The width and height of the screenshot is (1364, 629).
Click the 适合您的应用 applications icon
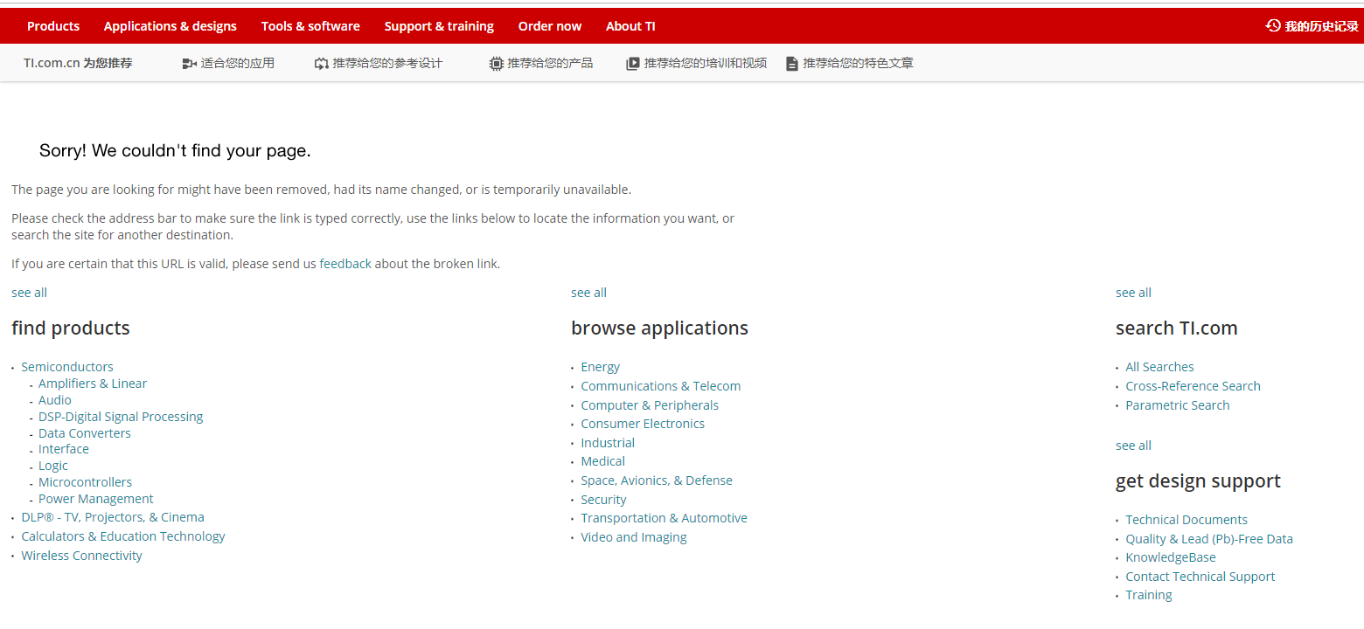pyautogui.click(x=189, y=64)
